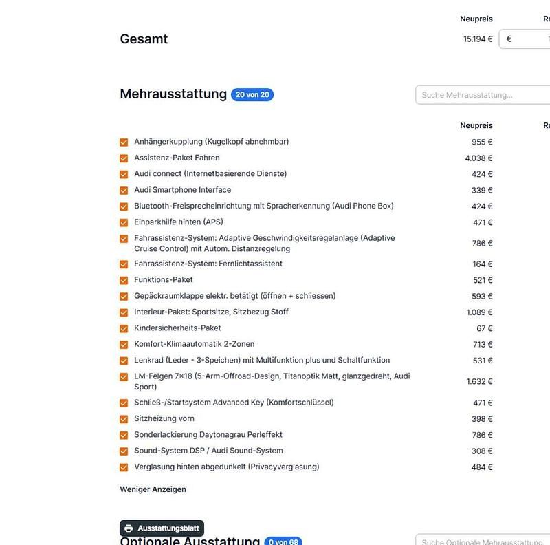
Task: Toggle Kindersicherheits-Paket checkbox
Action: click(x=124, y=329)
